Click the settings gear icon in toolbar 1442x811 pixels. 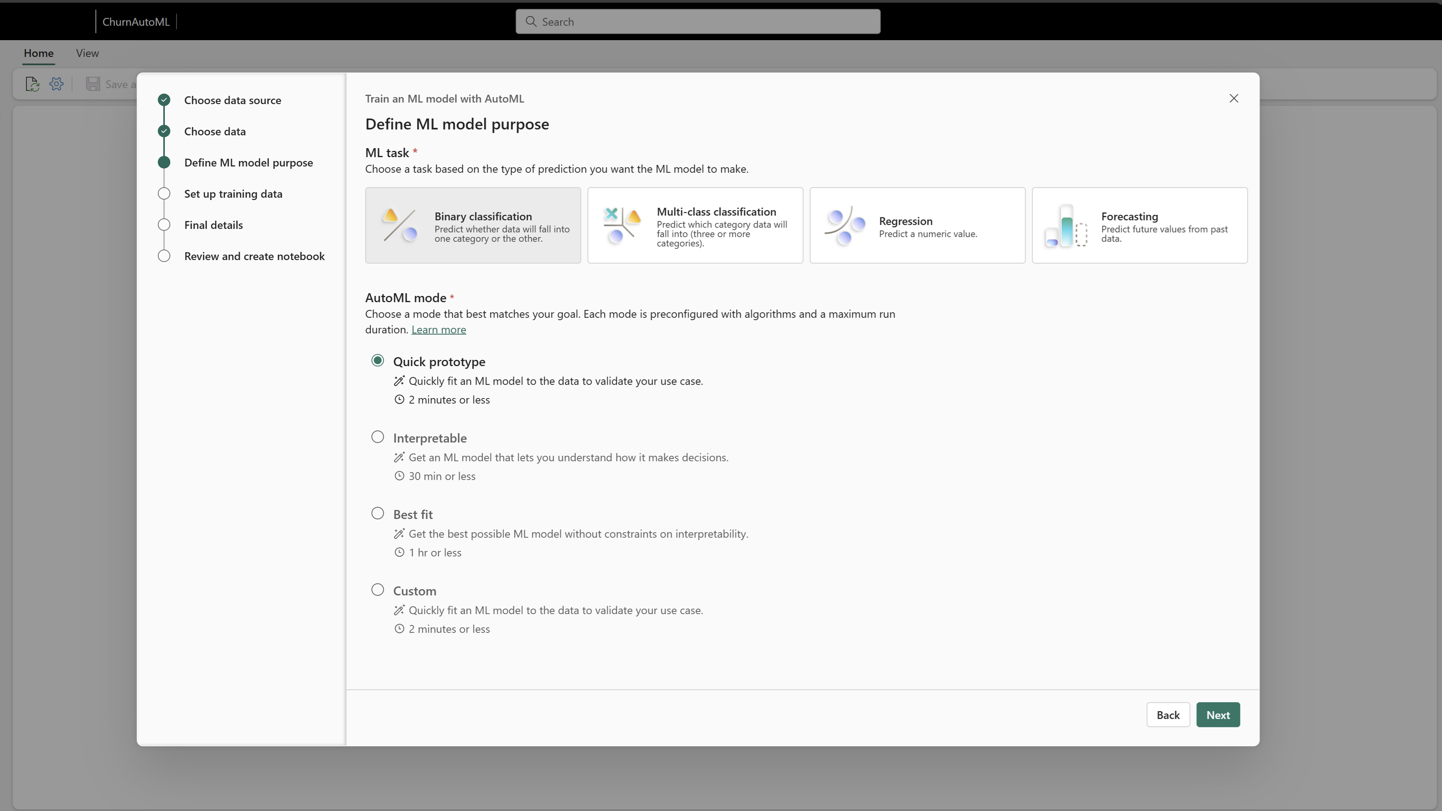[56, 84]
